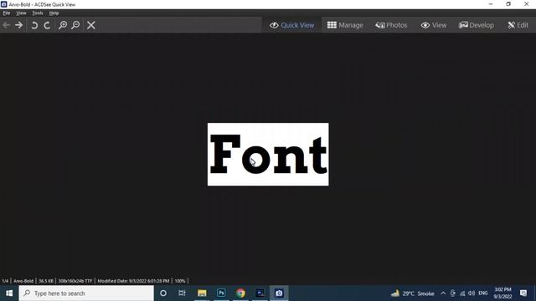Rotate image counterclockwise
Image resolution: width=536 pixels, height=301 pixels.
coord(34,25)
